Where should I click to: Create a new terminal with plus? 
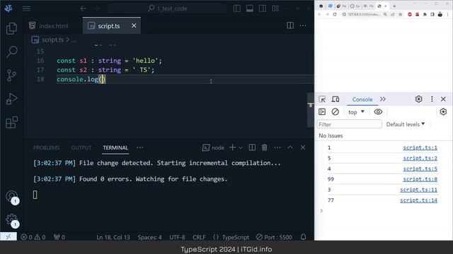[232, 147]
